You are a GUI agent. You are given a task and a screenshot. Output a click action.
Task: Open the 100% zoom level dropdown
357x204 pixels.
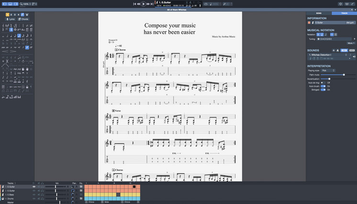(25, 4)
